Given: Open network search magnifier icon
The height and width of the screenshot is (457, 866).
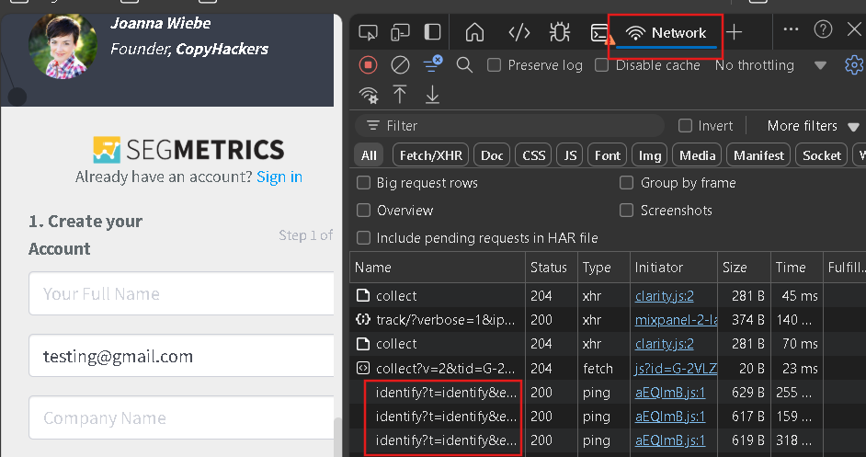Looking at the screenshot, I should click(464, 64).
